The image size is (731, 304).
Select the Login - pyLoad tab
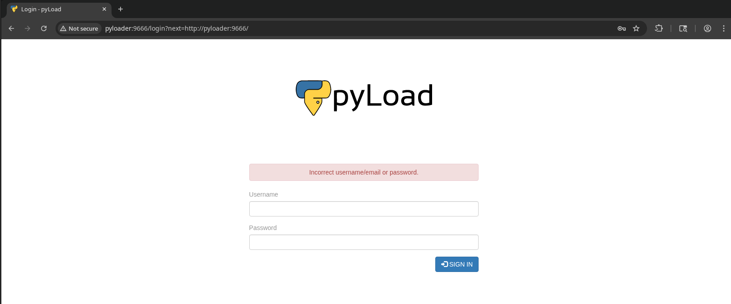pyautogui.click(x=54, y=9)
